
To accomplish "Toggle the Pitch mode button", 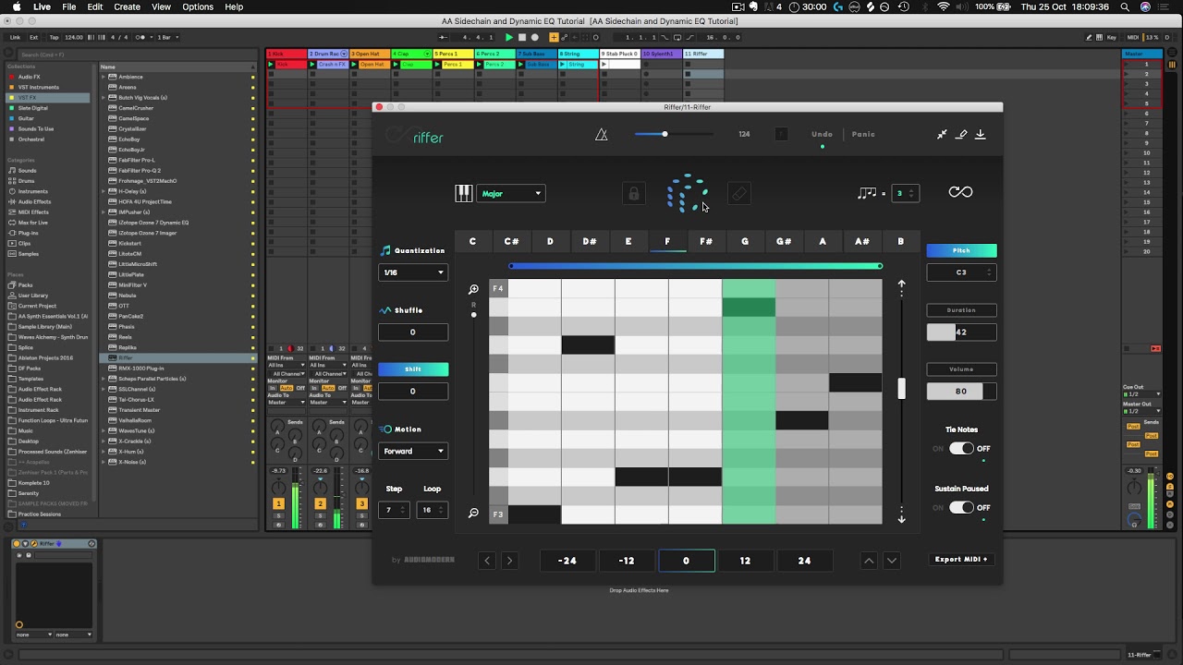I will point(961,250).
